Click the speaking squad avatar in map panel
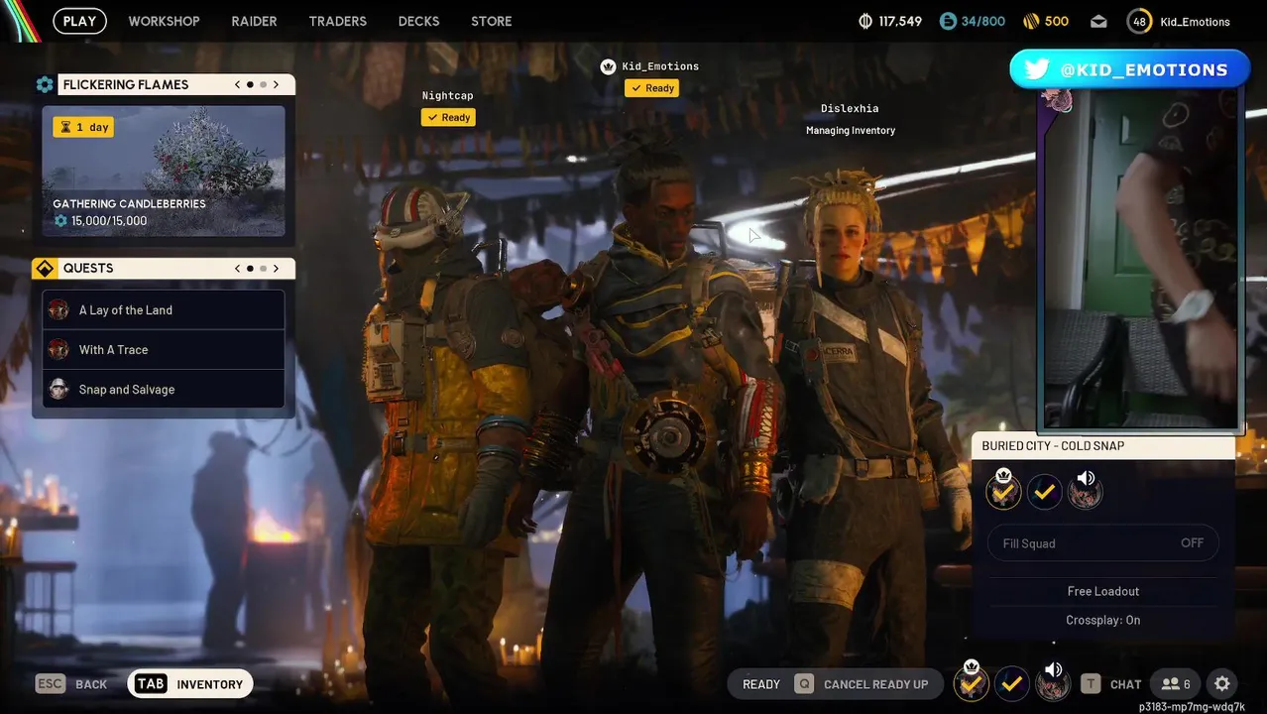This screenshot has height=714, width=1267. click(1085, 490)
